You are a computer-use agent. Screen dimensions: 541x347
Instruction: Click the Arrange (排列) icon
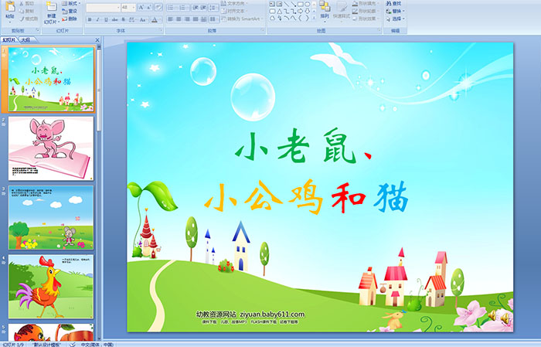coord(324,11)
